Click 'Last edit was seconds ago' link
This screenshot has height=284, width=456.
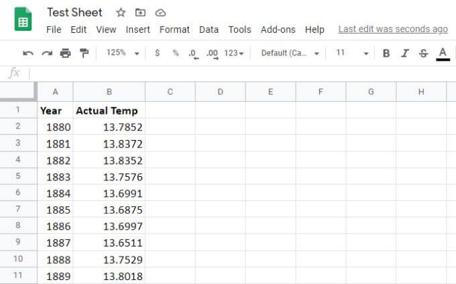[393, 29]
